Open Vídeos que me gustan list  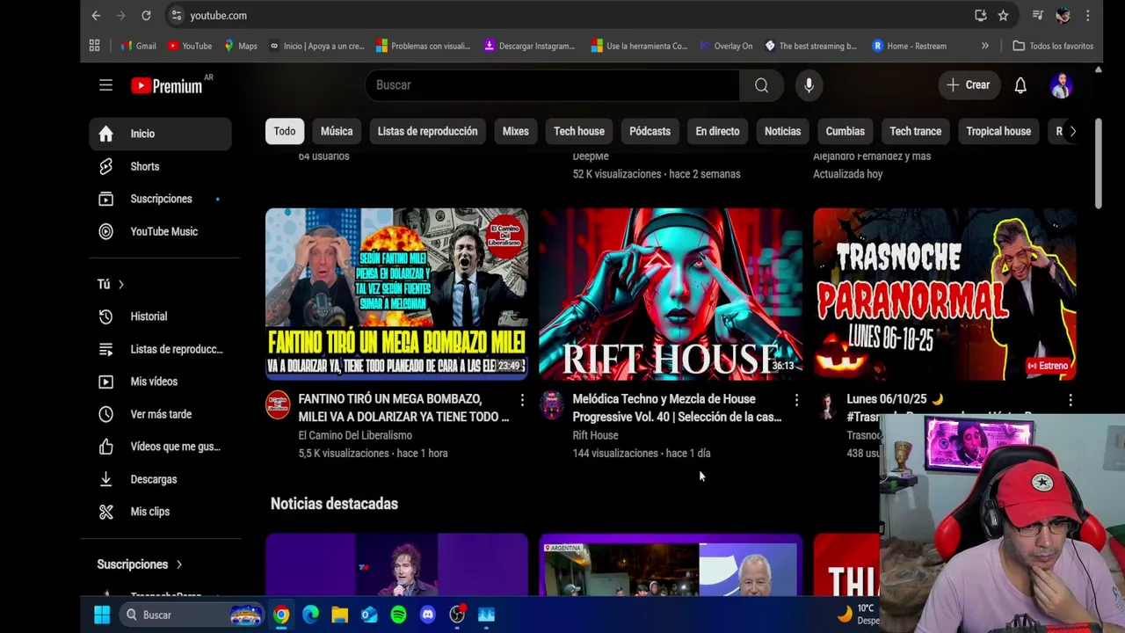coord(160,447)
